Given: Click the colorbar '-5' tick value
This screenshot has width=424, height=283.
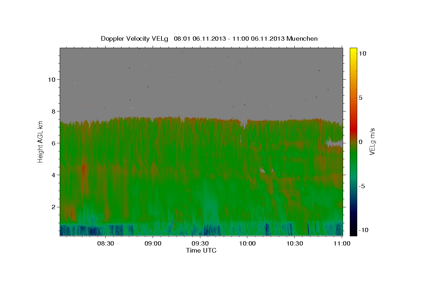Looking at the screenshot, I should pyautogui.click(x=362, y=186).
